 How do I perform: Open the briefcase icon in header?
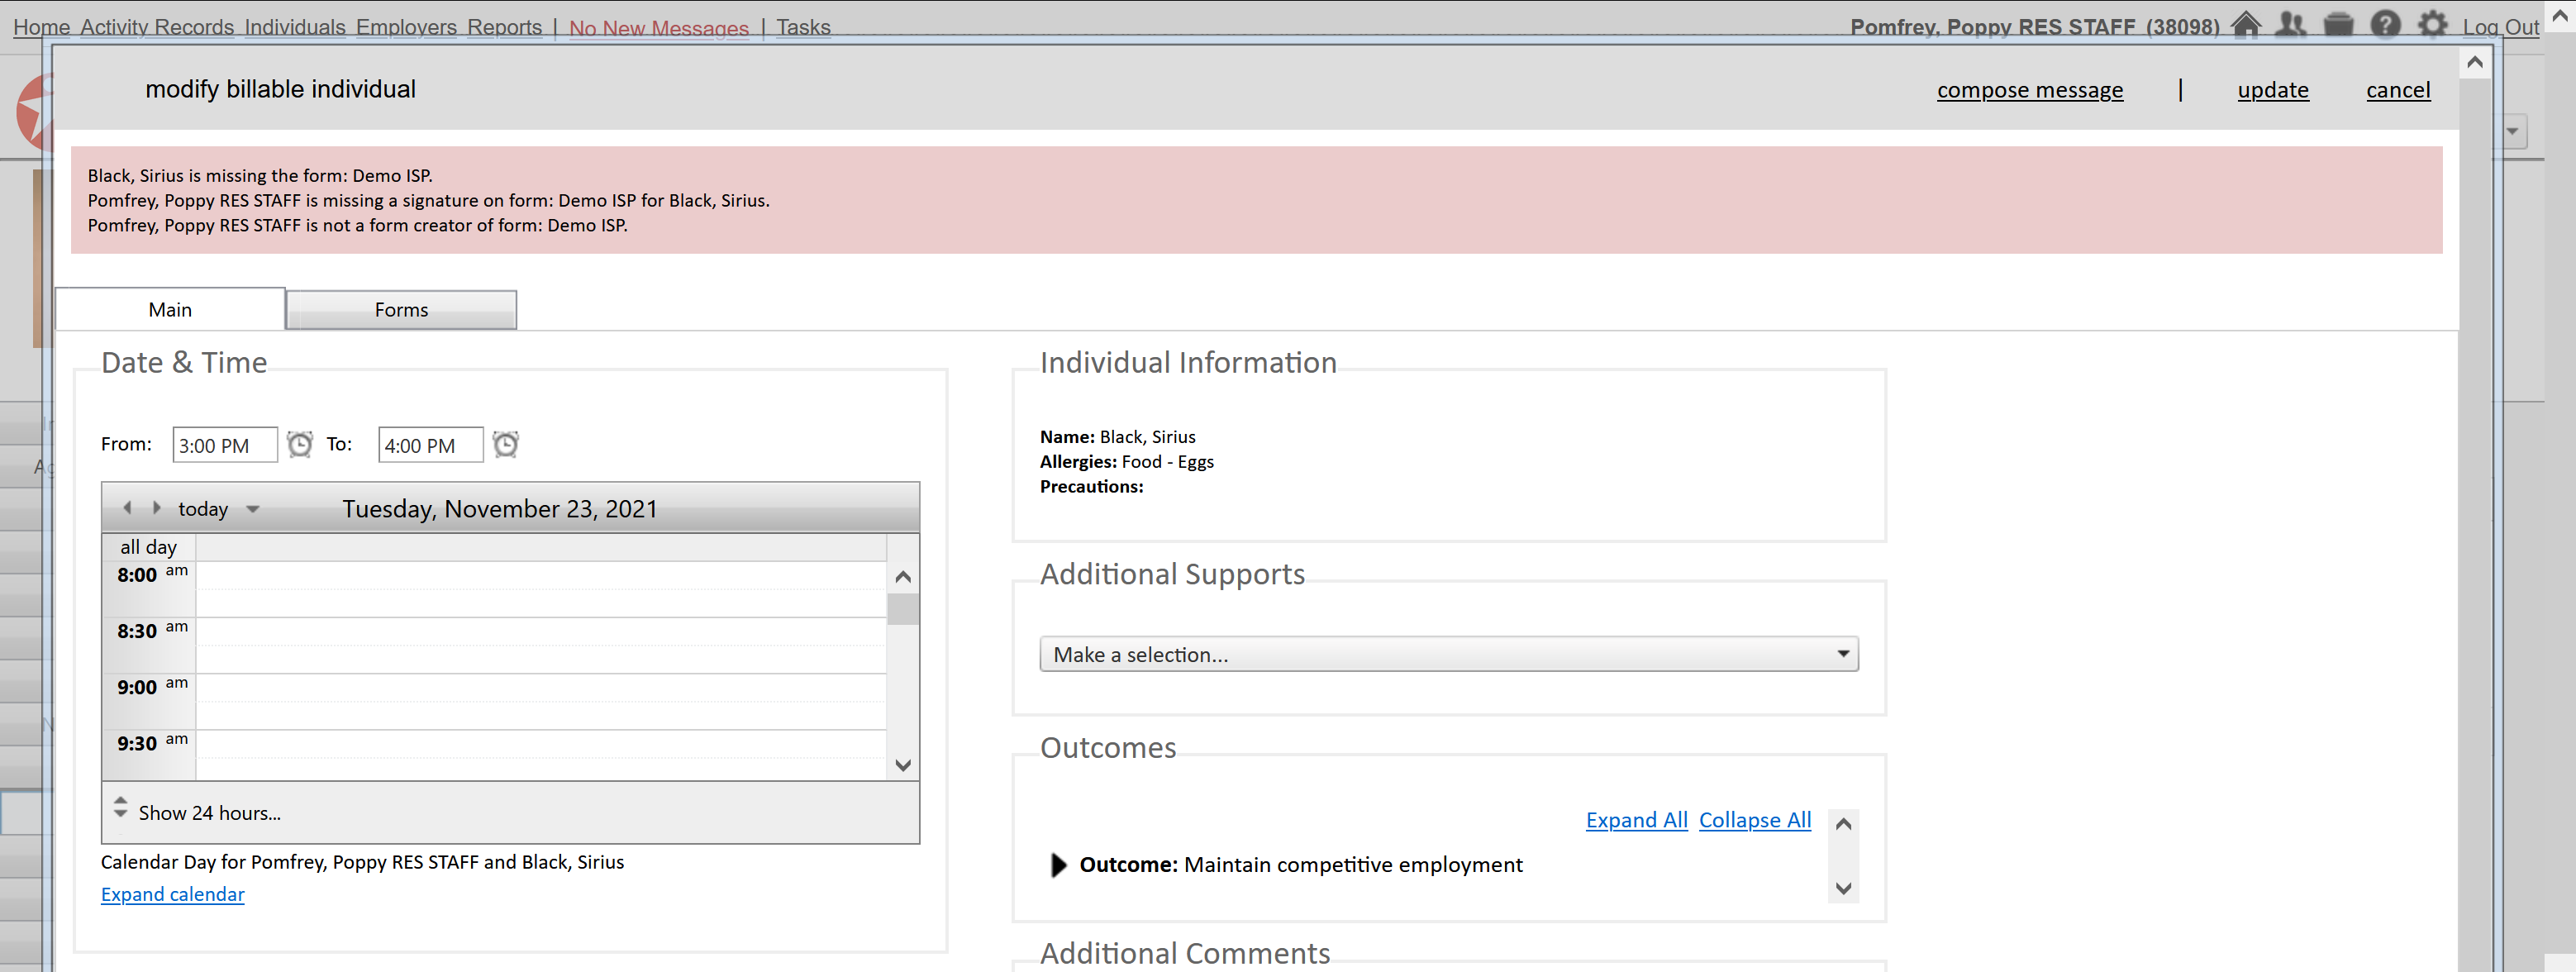pos(2338,25)
